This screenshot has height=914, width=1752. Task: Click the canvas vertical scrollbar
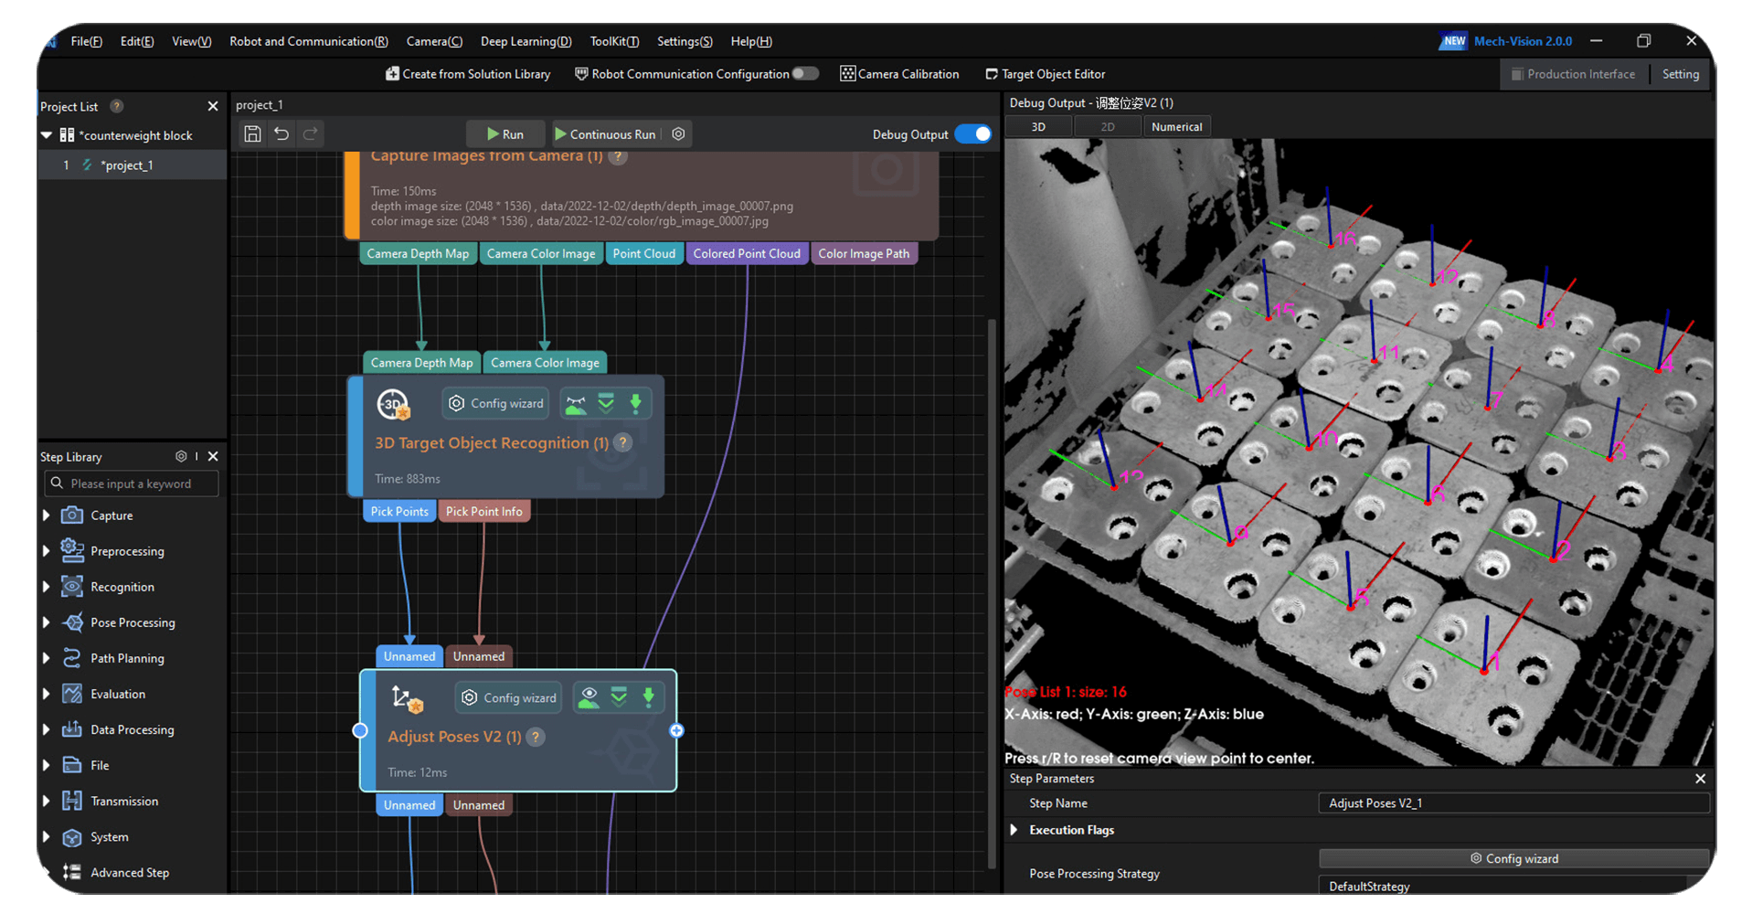click(x=992, y=594)
